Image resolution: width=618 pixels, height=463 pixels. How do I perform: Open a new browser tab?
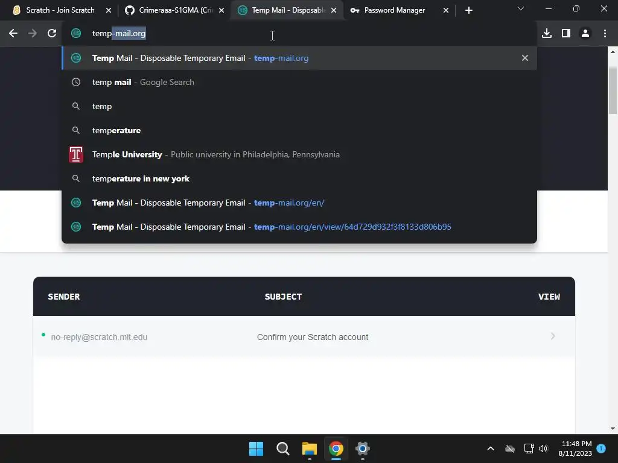pyautogui.click(x=468, y=10)
